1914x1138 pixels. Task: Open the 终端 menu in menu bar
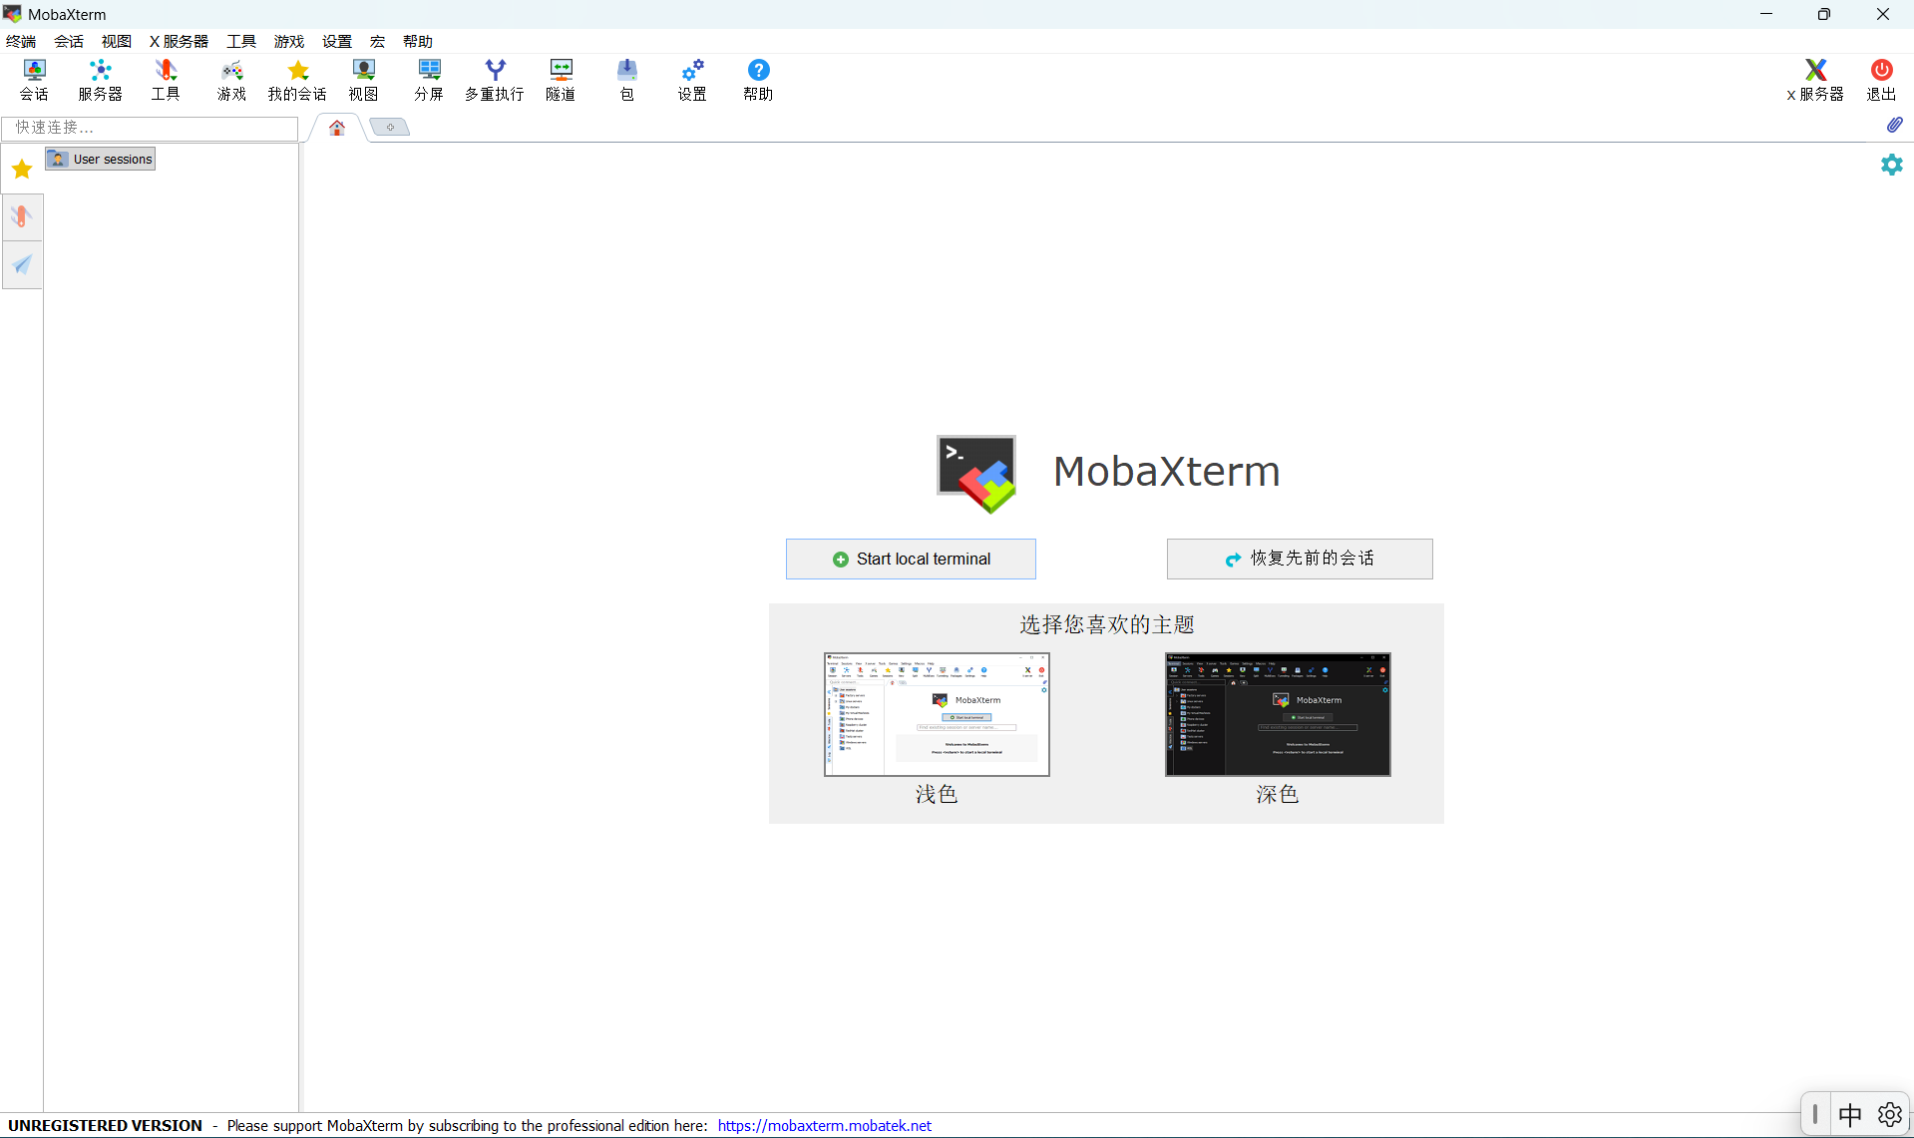click(x=21, y=41)
